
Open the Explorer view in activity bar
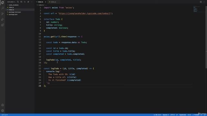(3, 3)
